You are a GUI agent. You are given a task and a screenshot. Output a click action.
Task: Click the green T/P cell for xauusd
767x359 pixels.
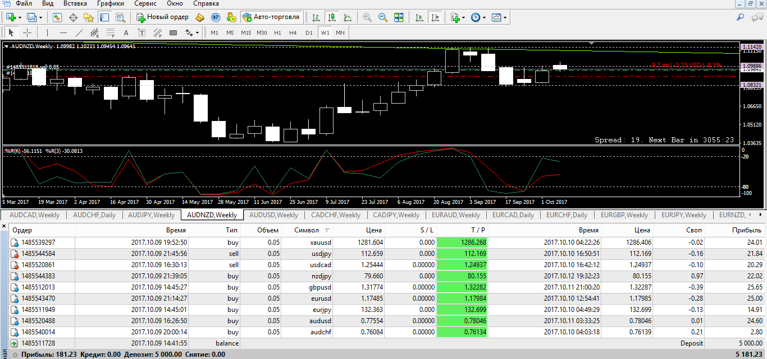coord(462,243)
